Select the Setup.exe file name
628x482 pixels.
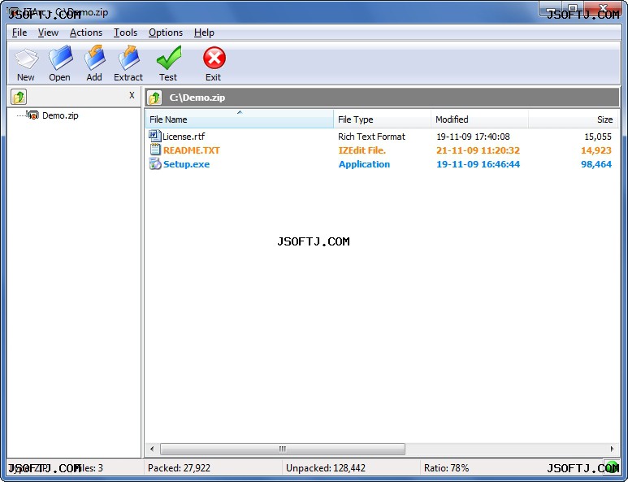pos(186,164)
